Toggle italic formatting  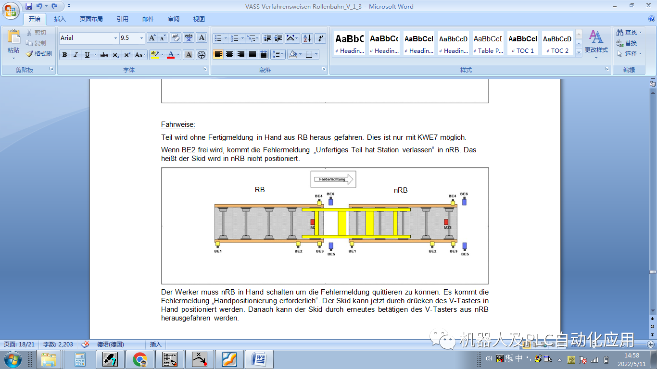76,55
